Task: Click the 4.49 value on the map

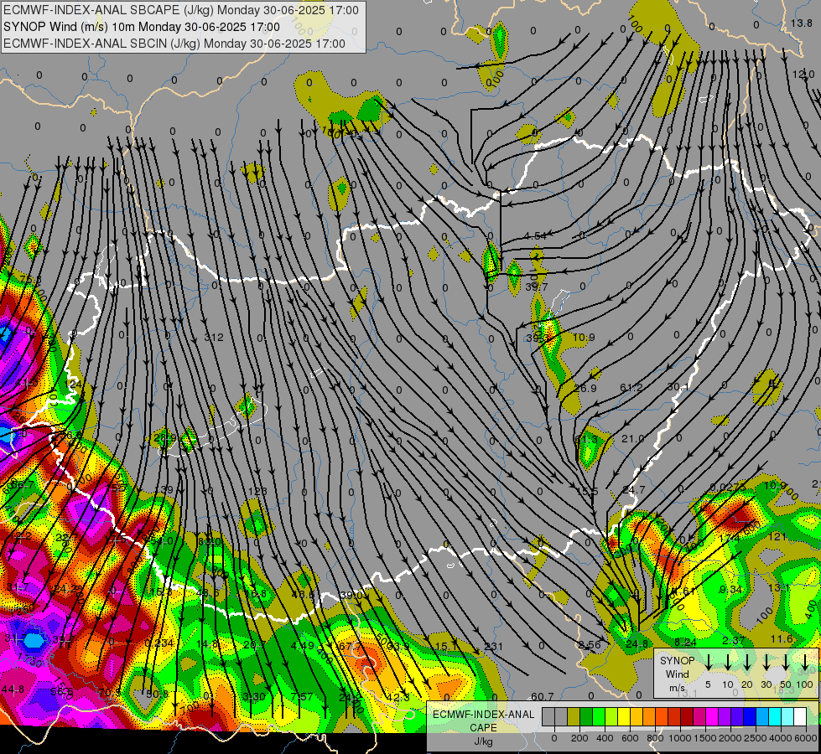Action: click(x=303, y=646)
